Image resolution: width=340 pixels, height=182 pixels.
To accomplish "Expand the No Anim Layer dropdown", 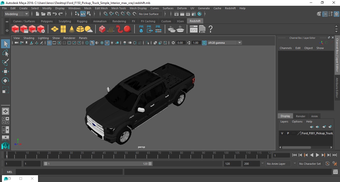I will [262, 164].
